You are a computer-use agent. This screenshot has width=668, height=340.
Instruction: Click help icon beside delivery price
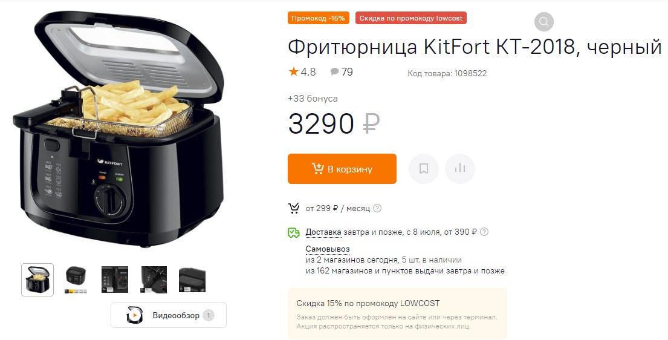pos(484,232)
